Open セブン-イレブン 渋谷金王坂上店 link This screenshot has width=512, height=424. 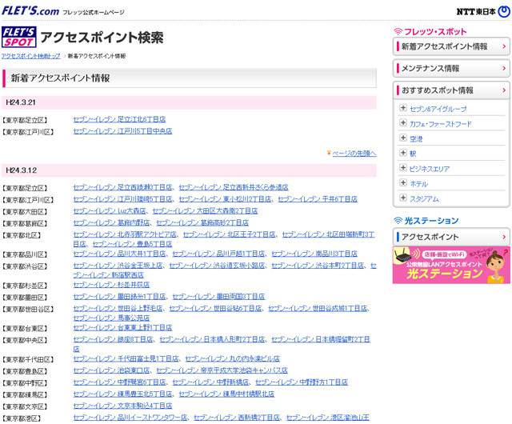click(x=118, y=266)
